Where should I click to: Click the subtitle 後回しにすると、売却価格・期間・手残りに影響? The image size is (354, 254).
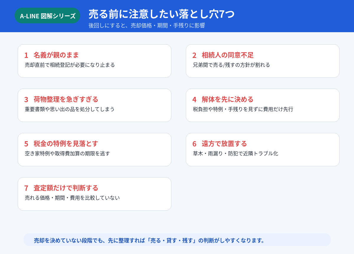147,25
